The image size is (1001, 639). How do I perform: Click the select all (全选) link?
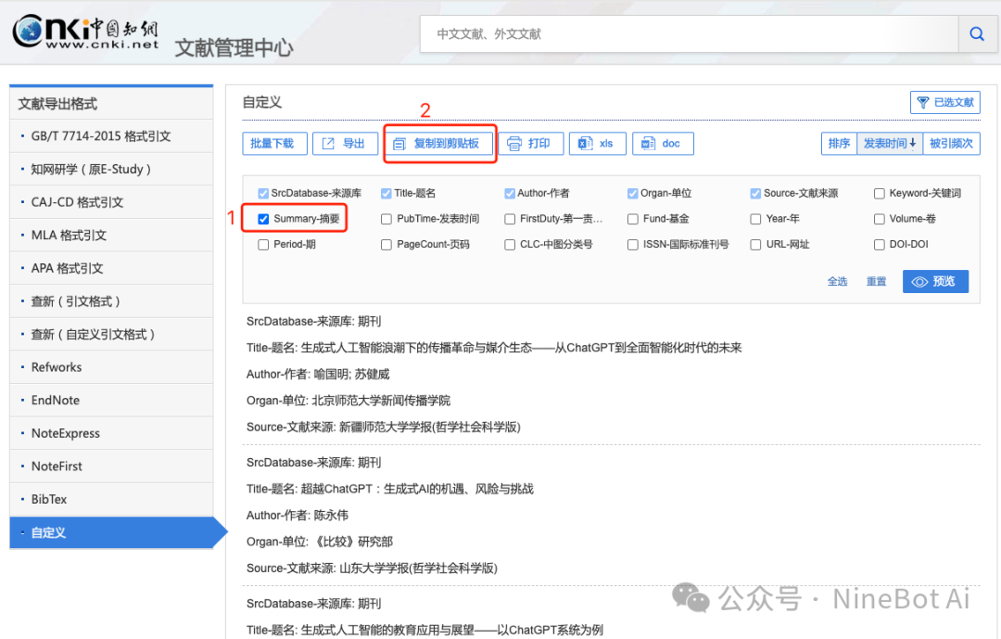pos(837,282)
